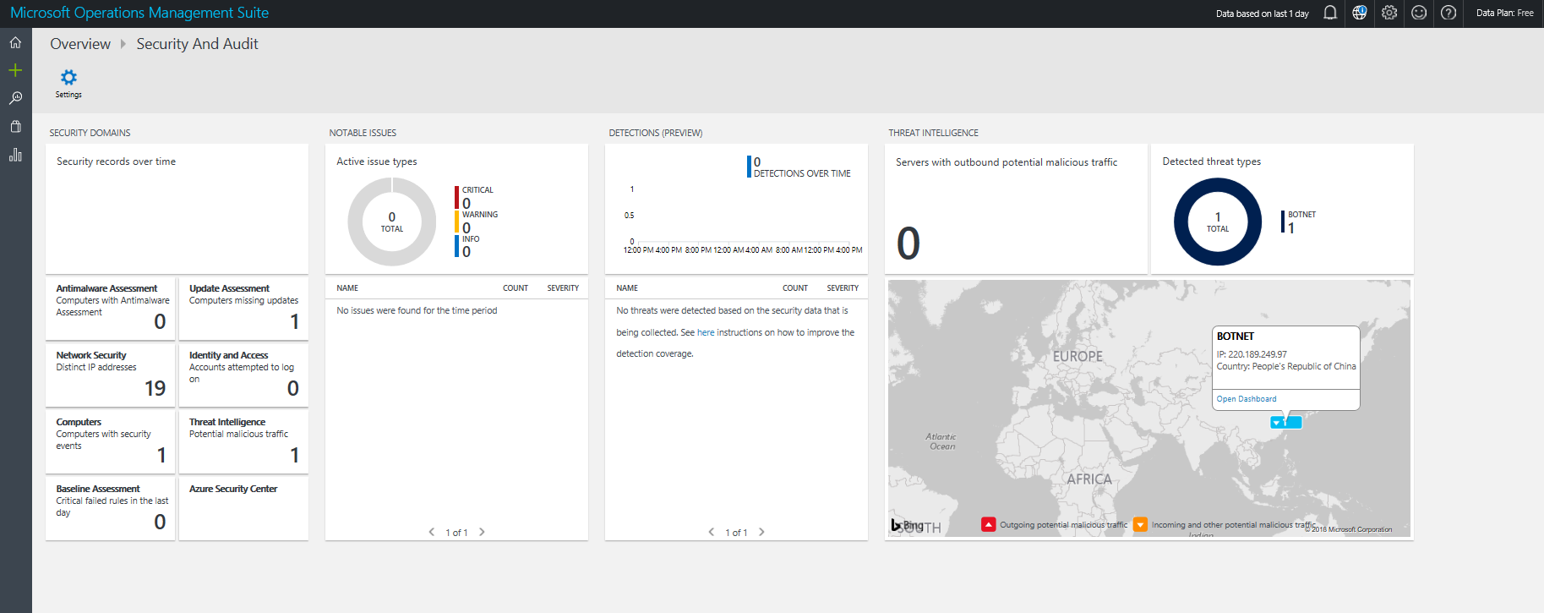Sort Detections by SEVERITY column
Screen dimensions: 1544x613
843,288
